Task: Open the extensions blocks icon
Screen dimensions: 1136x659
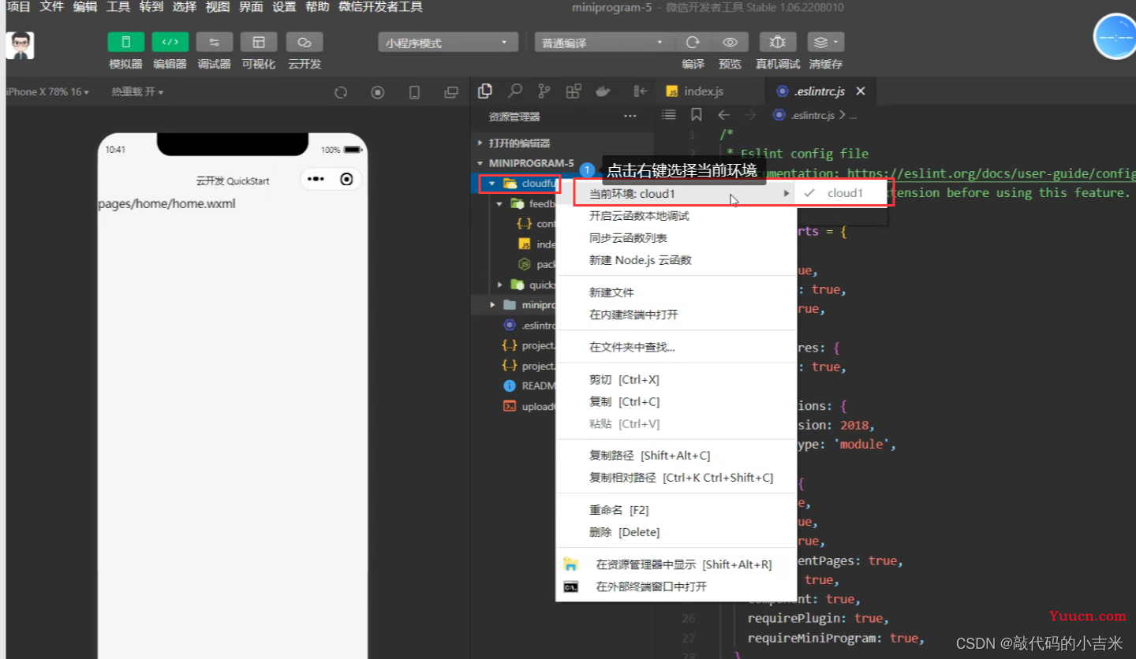Action: point(574,91)
